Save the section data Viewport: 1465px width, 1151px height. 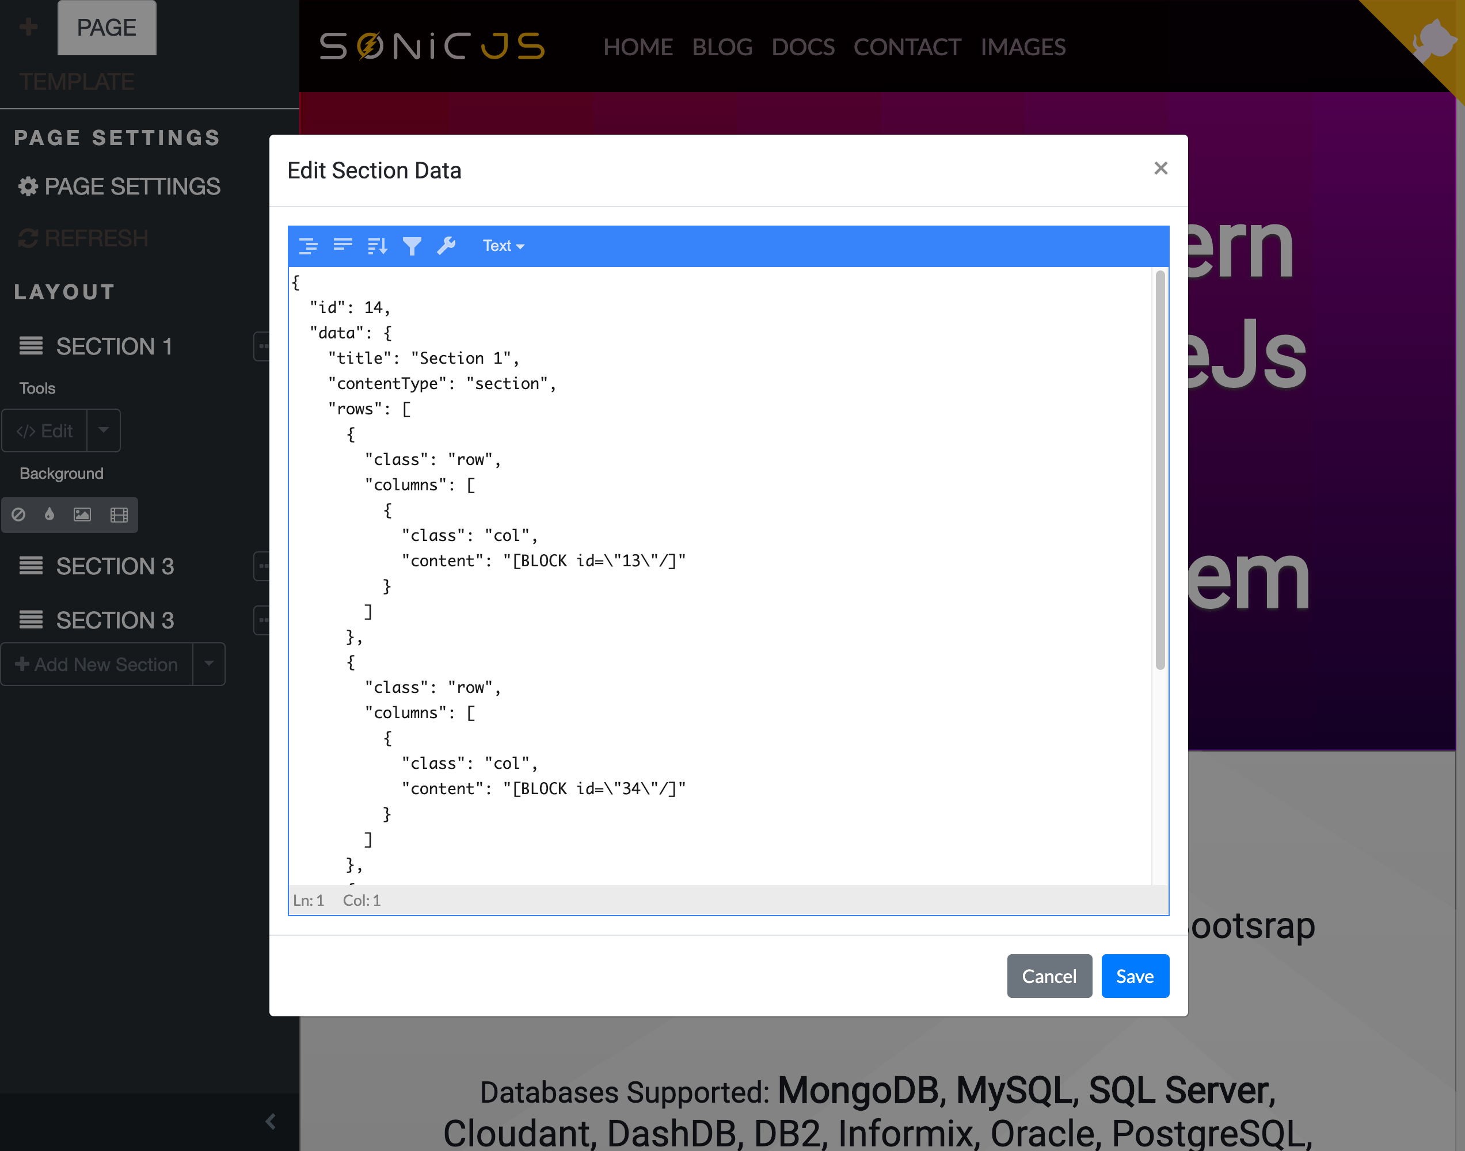(x=1135, y=976)
